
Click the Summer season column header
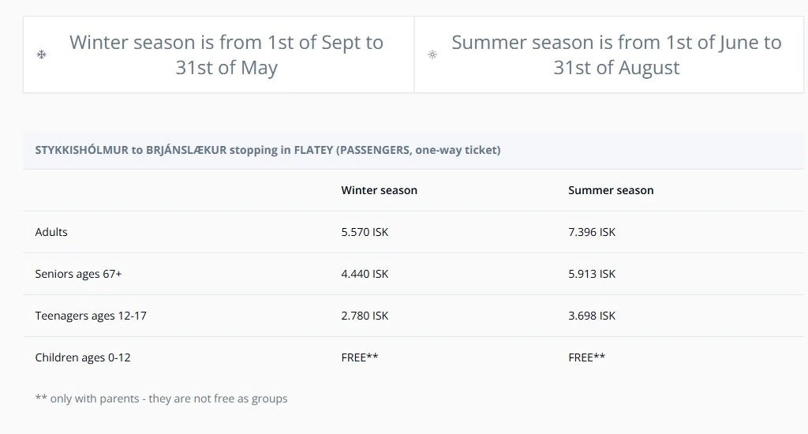click(611, 190)
